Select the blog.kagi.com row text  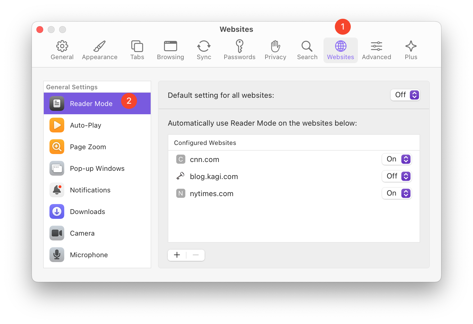[x=214, y=176]
